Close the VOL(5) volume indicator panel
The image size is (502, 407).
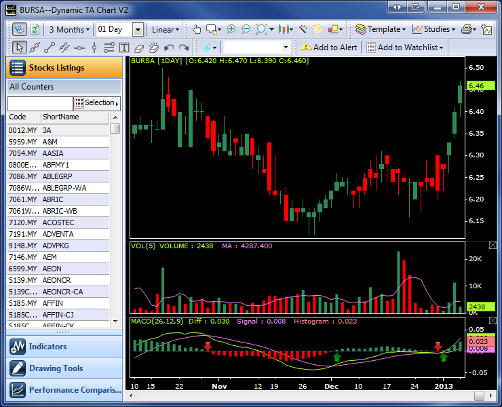coord(493,246)
